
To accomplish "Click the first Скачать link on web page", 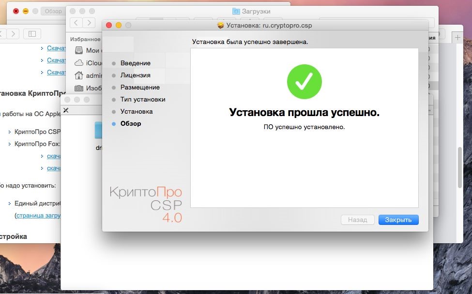I will (x=56, y=48).
